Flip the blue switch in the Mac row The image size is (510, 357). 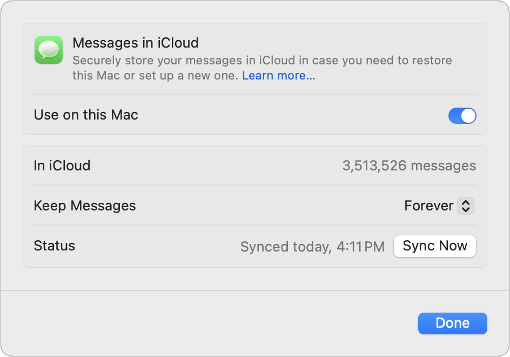coord(462,116)
